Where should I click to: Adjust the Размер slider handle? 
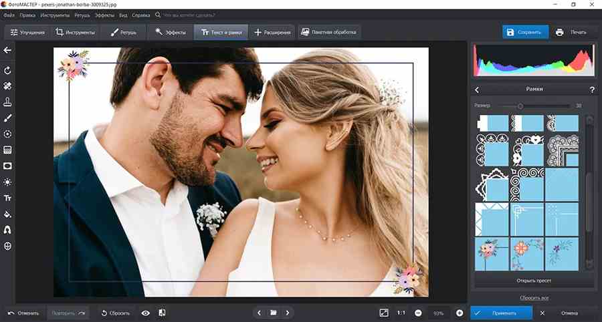point(520,106)
